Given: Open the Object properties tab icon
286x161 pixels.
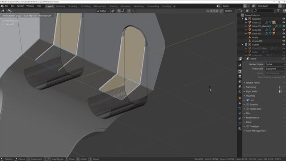Looking at the screenshot, I should click(240, 98).
